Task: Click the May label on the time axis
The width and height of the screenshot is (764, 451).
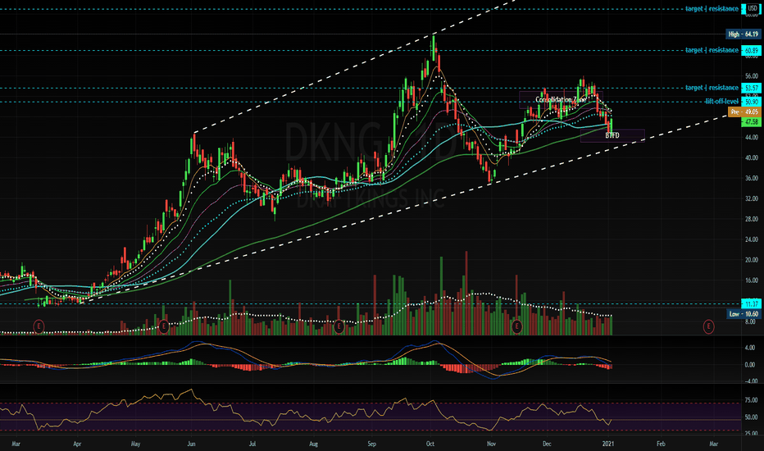Action: [135, 444]
